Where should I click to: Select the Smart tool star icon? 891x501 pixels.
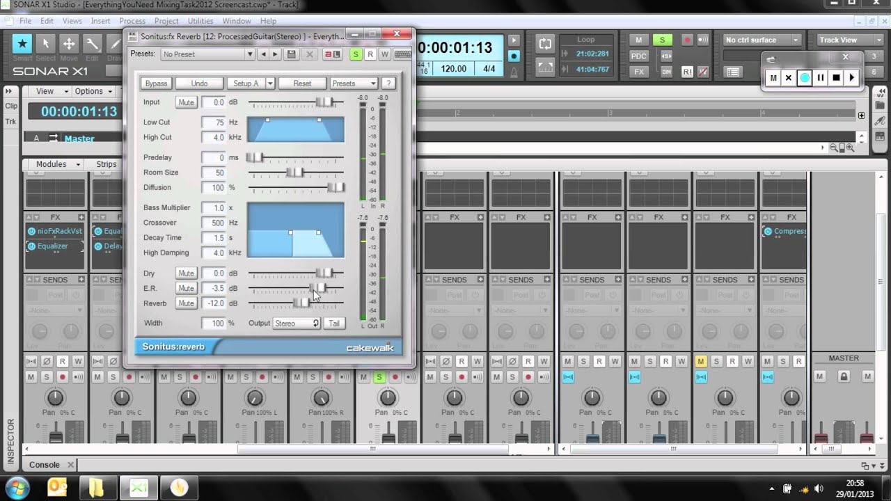22,44
